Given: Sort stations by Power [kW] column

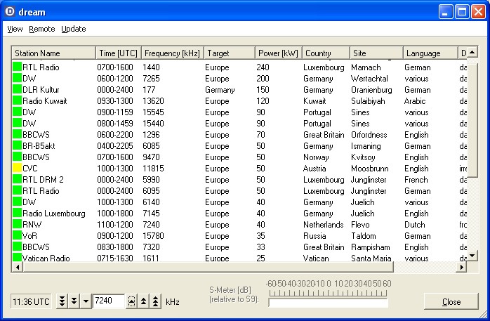Looking at the screenshot, I should pos(278,53).
